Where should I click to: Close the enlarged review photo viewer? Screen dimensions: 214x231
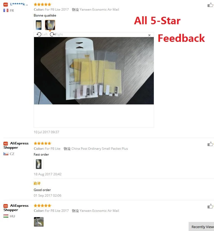pyautogui.click(x=149, y=35)
